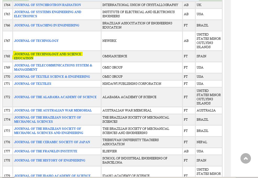258x178 pixels.
Task: Click the Idaho Academy of Science publisher cell
Action: click(x=142, y=172)
